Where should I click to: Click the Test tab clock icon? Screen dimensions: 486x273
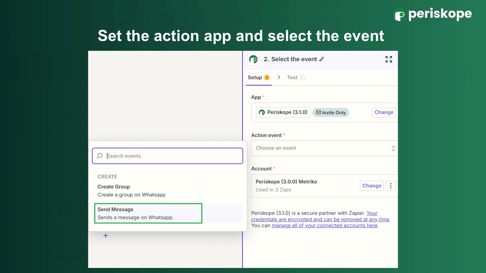tap(303, 78)
